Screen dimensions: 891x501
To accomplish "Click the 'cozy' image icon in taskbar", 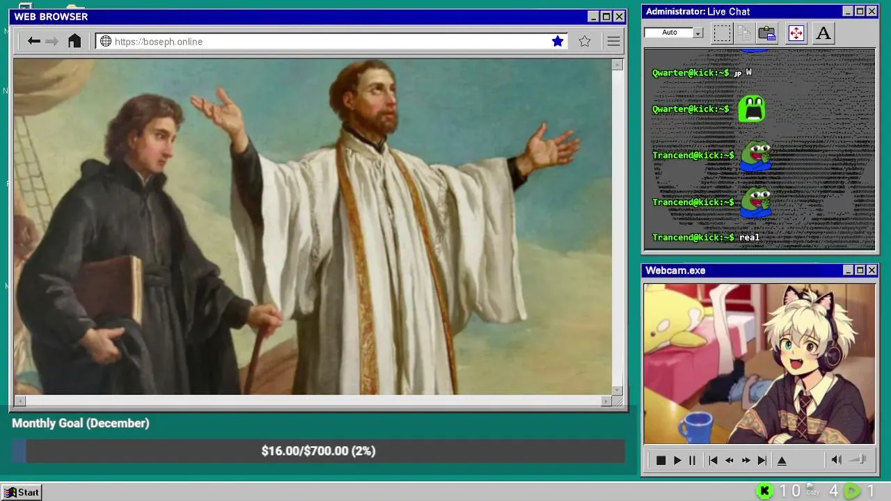I will point(812,490).
